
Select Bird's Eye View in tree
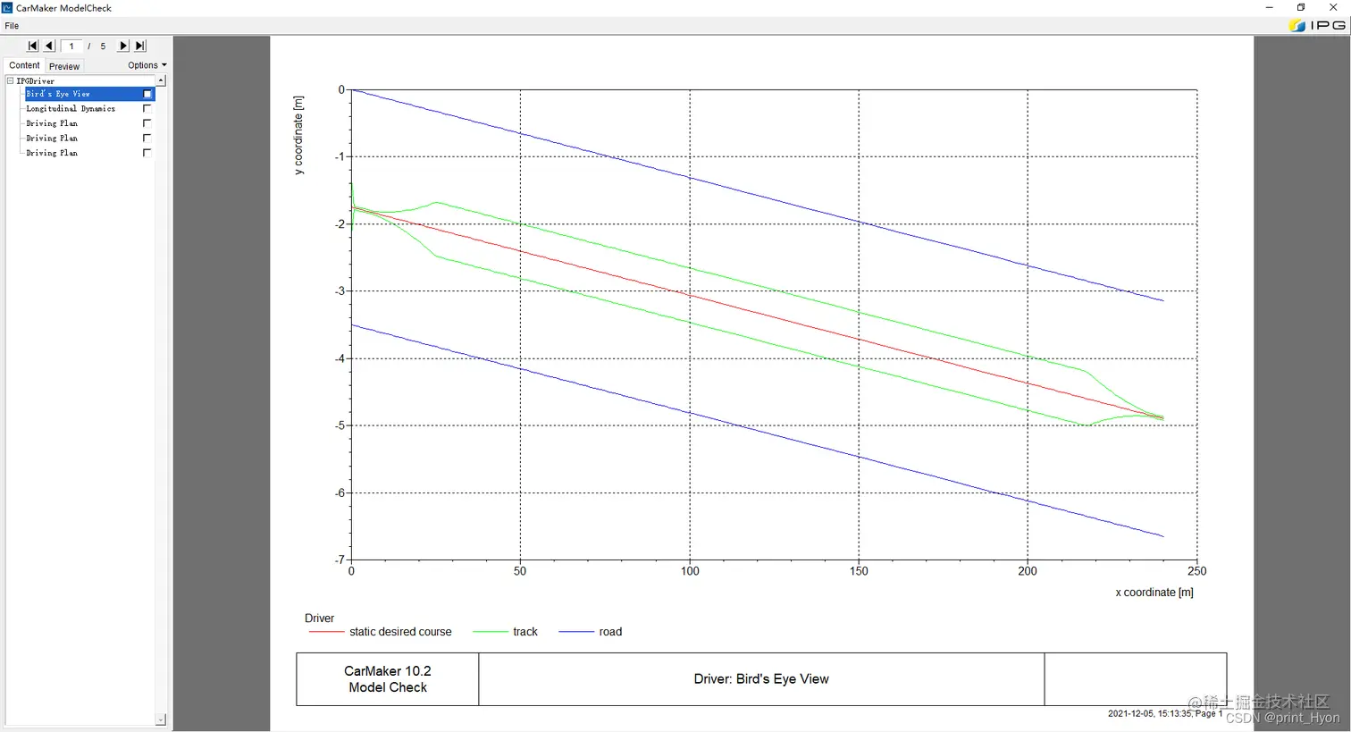58,94
